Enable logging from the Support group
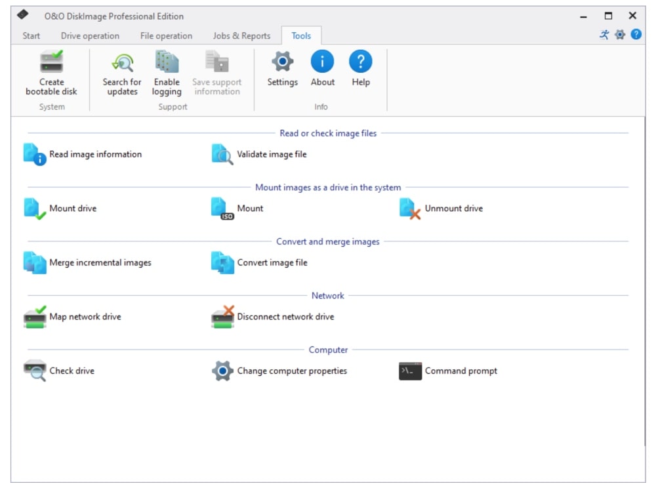 [167, 72]
